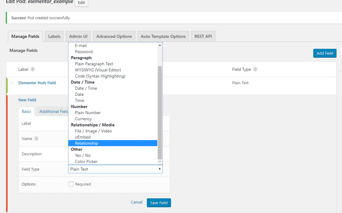
Task: Grab the drag handle of Elementer Pods Field
Action: [12, 83]
